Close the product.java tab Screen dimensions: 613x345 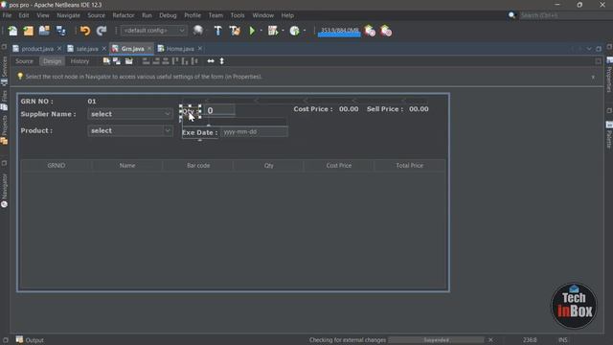(59, 49)
